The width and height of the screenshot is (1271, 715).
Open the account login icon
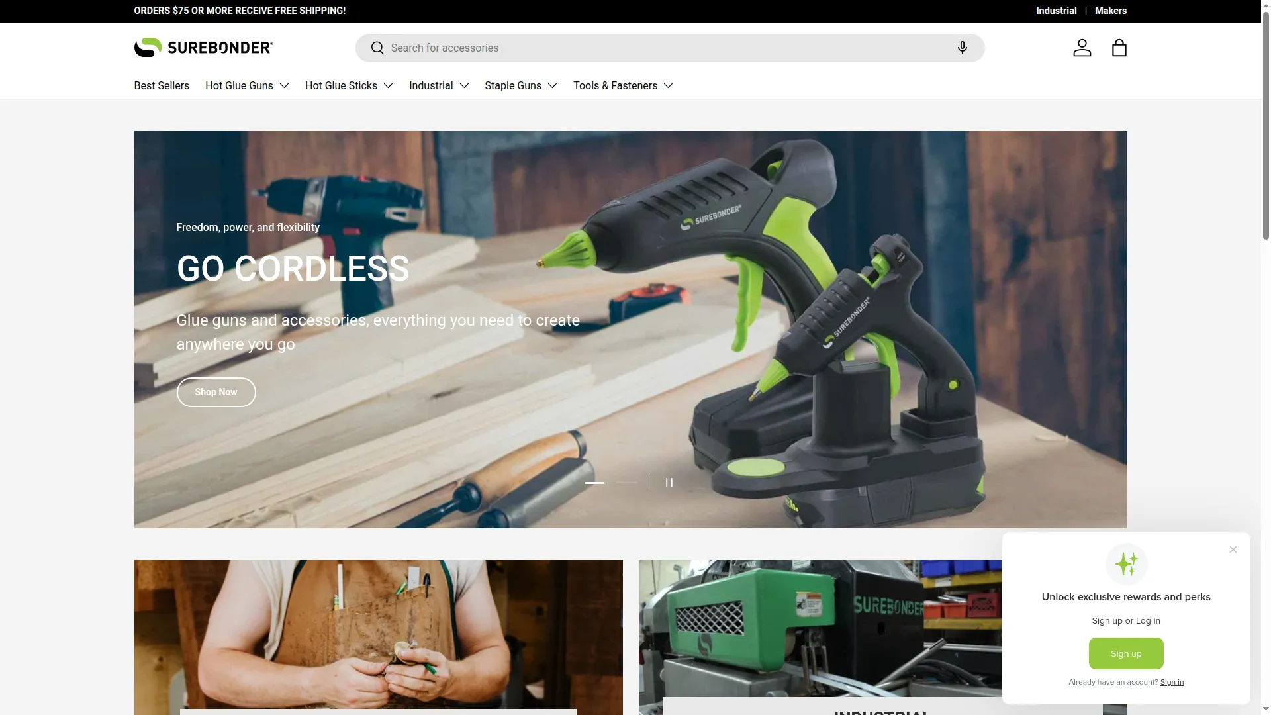1082,48
